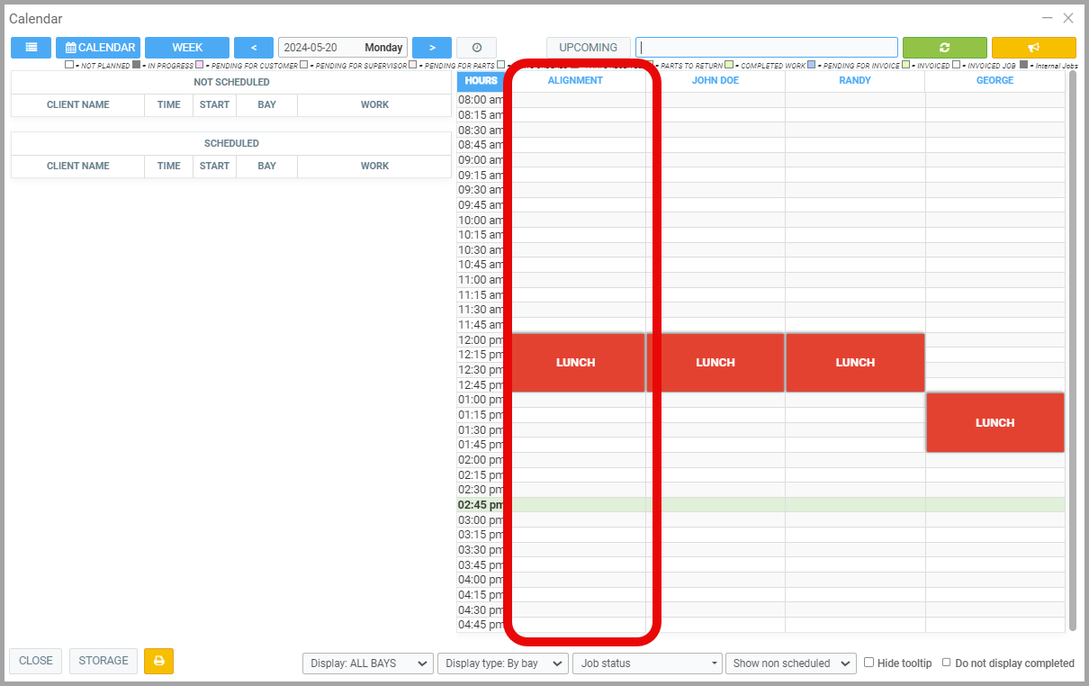Click the green refresh button
The height and width of the screenshot is (686, 1089).
coord(944,48)
